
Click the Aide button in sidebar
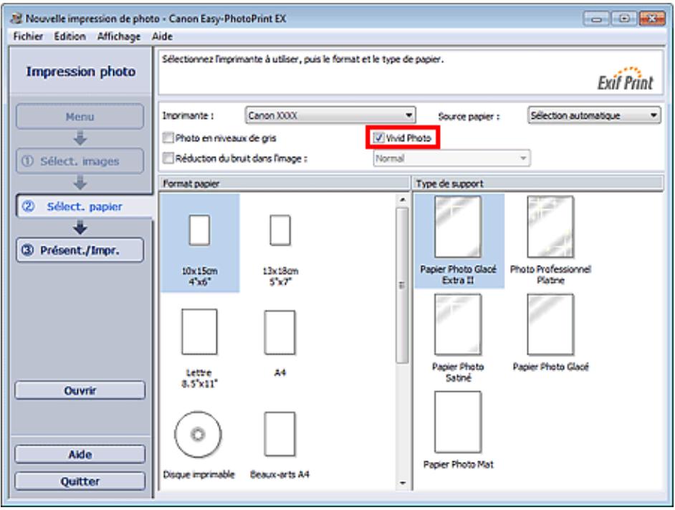pos(80,454)
